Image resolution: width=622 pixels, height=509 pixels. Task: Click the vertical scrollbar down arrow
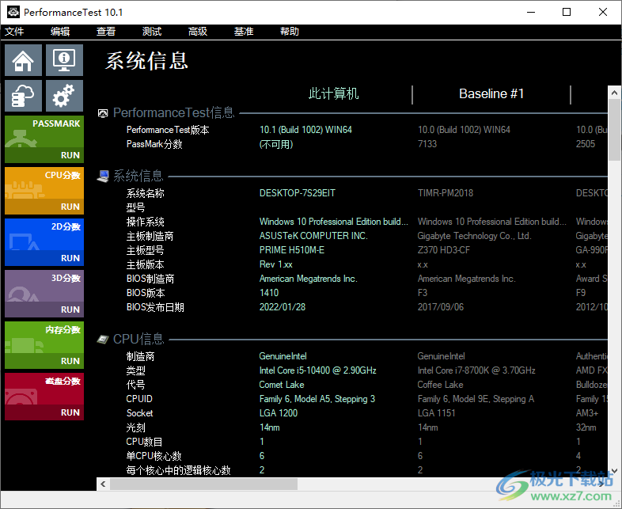click(x=614, y=470)
